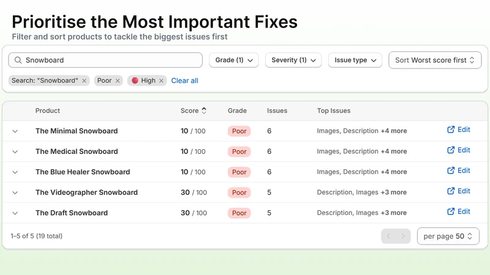Image resolution: width=490 pixels, height=275 pixels.
Task: Click the 10 / 100 score for The Minimal Snowboard
Action: (x=193, y=131)
